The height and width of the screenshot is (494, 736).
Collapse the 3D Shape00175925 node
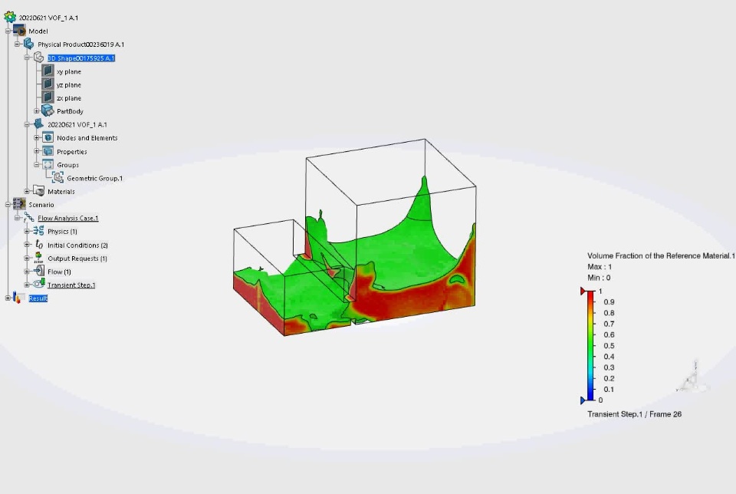coord(27,58)
